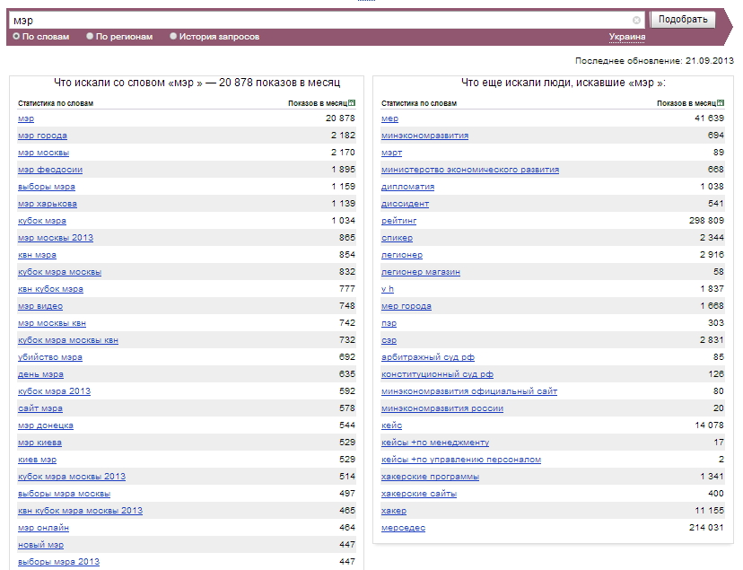Screen dimensions: 743x570
Task: Open the 'сайт мэра' keyword link
Action: pos(40,408)
